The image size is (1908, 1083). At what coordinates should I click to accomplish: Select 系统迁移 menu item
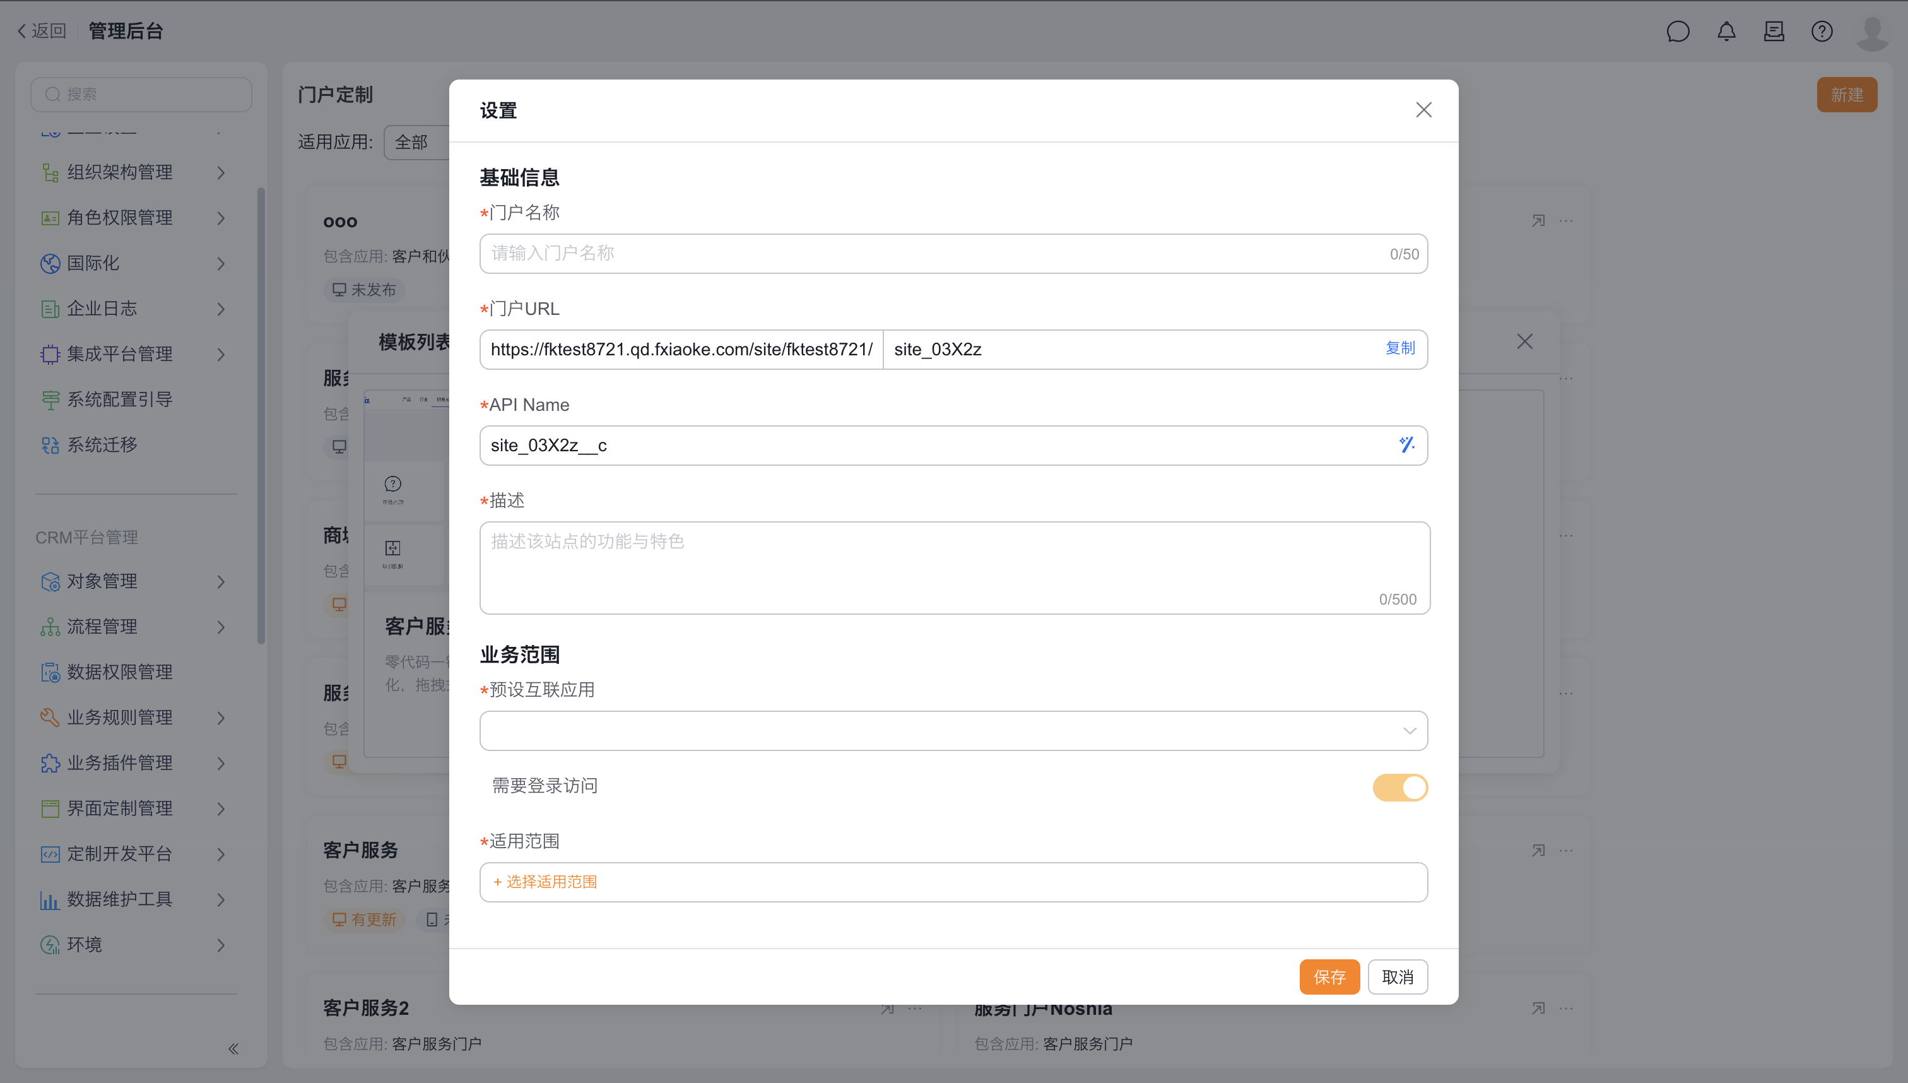click(102, 445)
